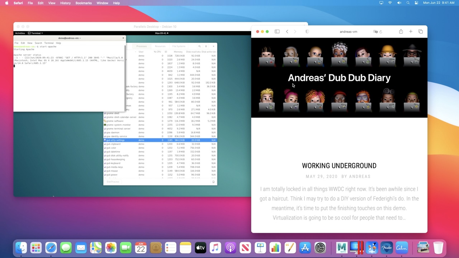Toggle the Safari sidebar button
The height and width of the screenshot is (258, 459).
277,32
